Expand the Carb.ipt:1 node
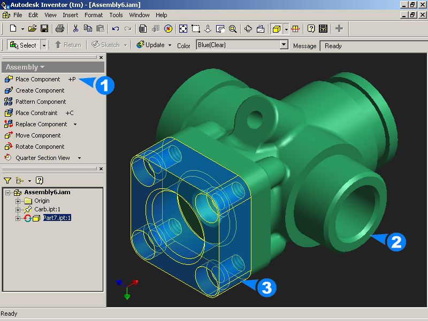Screen dimensions: 428x321 18,210
